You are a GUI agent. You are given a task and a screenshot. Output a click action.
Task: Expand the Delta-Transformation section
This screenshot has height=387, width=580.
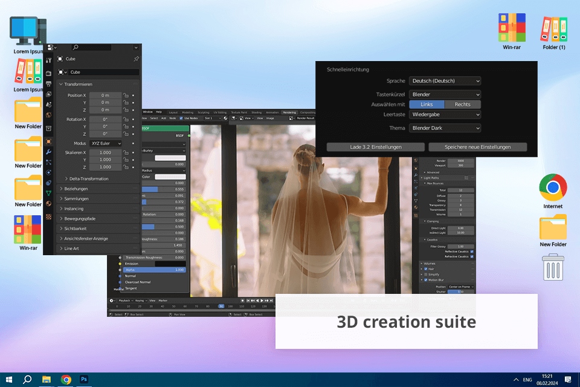point(86,178)
